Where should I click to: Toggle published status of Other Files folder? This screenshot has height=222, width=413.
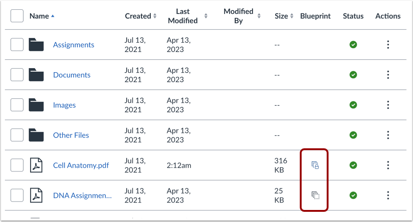pyautogui.click(x=353, y=135)
